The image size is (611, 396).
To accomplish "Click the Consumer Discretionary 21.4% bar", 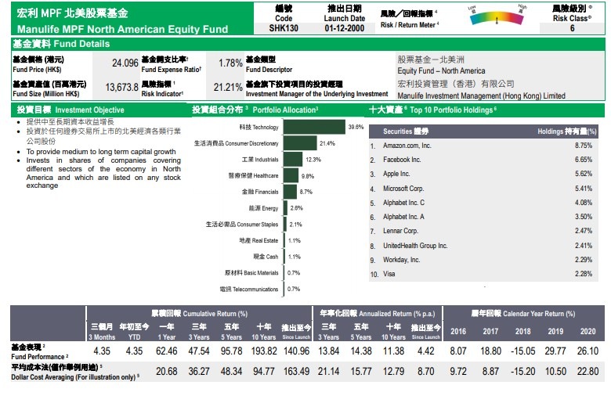I will (x=300, y=143).
